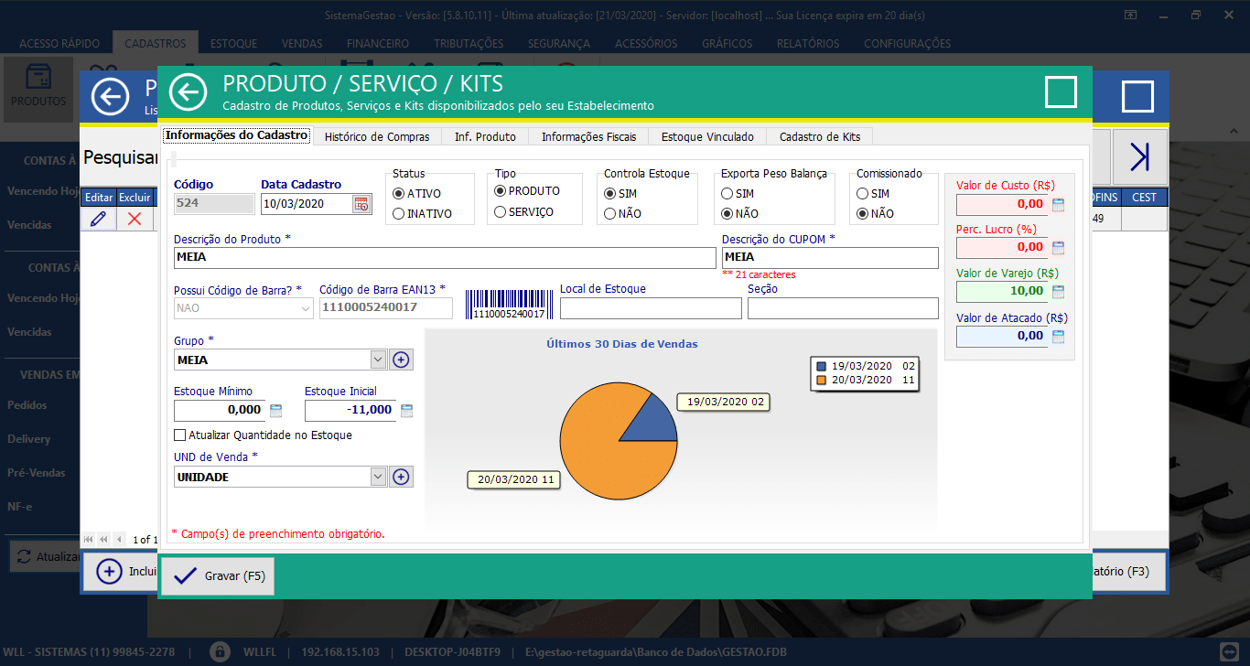This screenshot has height=666, width=1250.
Task: Open the VENDAS ribbon menu
Action: click(x=302, y=43)
